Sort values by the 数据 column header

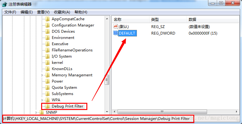coord(213,19)
